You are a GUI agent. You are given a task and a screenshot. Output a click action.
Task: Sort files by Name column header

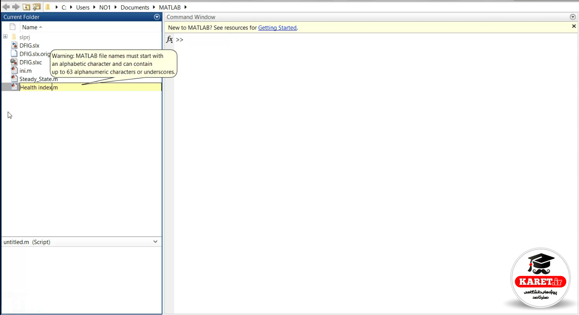[32, 27]
